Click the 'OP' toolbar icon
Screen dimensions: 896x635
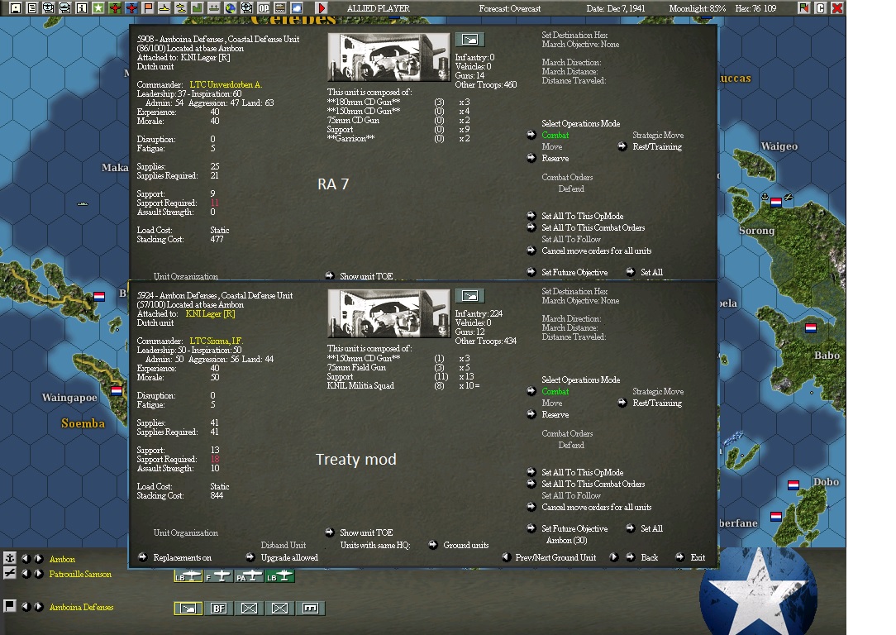(264, 8)
